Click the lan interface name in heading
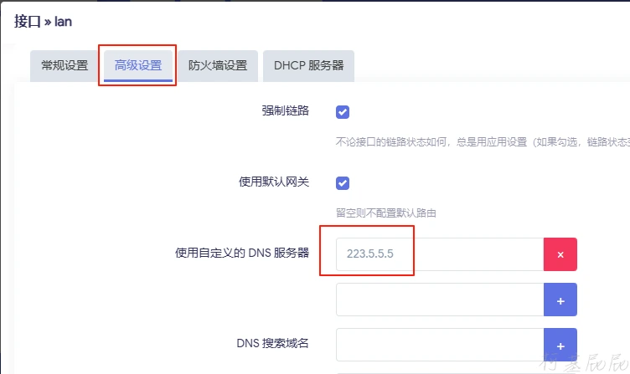Screen dimensions: 630x374 tap(64, 22)
